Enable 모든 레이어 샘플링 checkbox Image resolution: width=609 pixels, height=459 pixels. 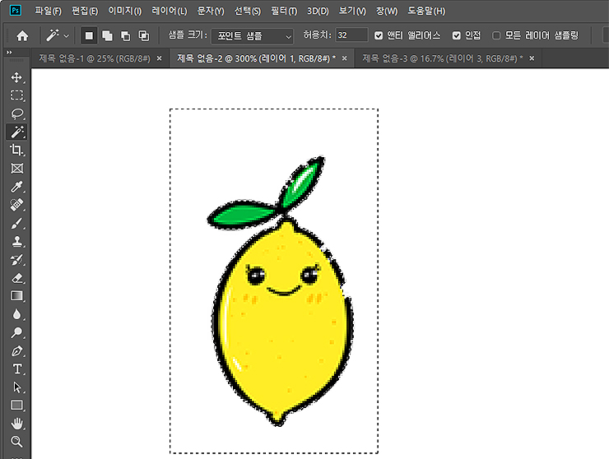[496, 35]
